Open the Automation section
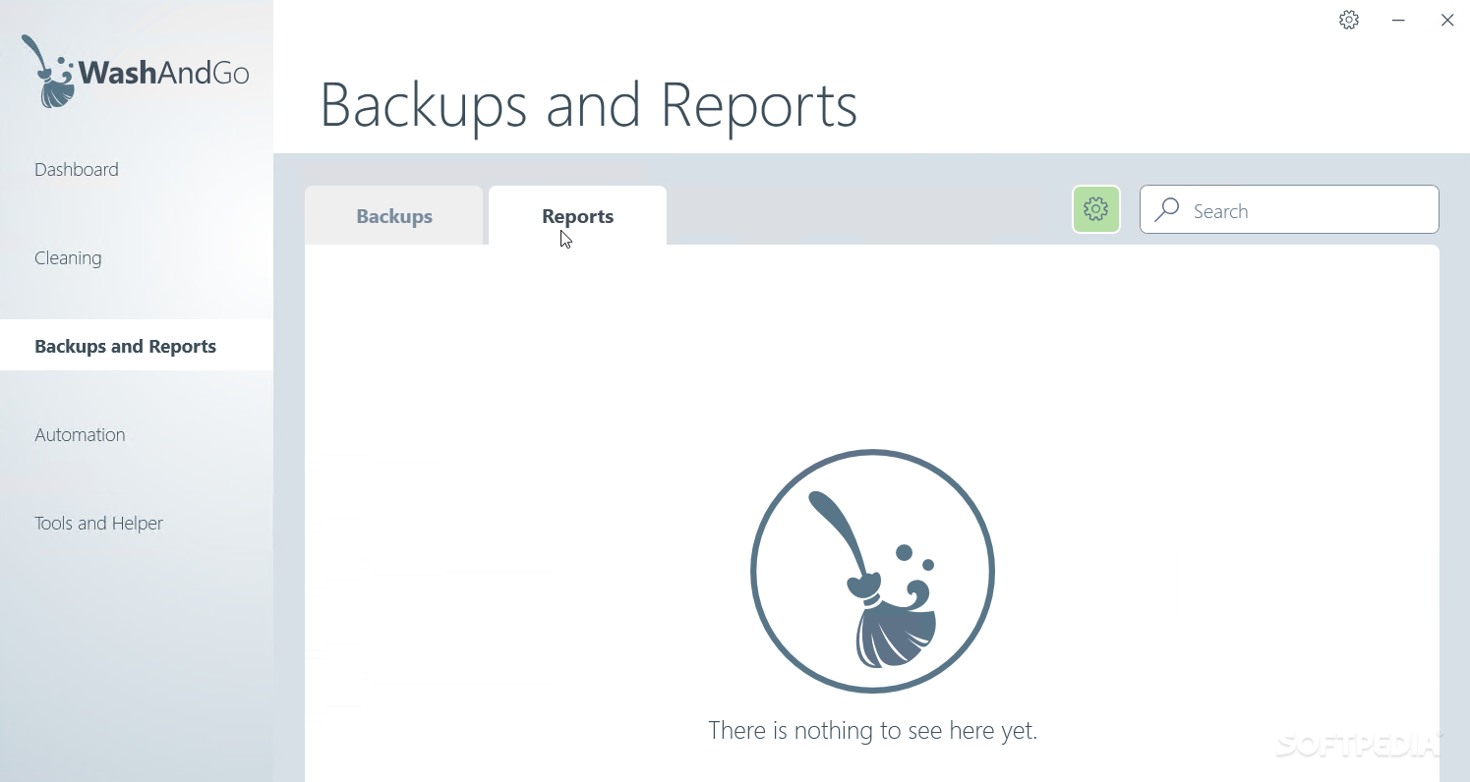The height and width of the screenshot is (782, 1470). 80,434
